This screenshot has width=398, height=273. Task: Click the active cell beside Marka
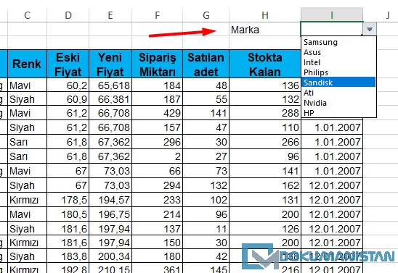point(332,30)
